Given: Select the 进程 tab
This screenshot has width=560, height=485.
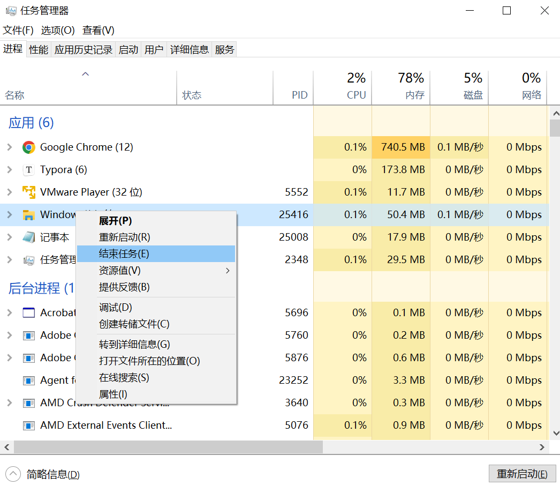Looking at the screenshot, I should 13,49.
